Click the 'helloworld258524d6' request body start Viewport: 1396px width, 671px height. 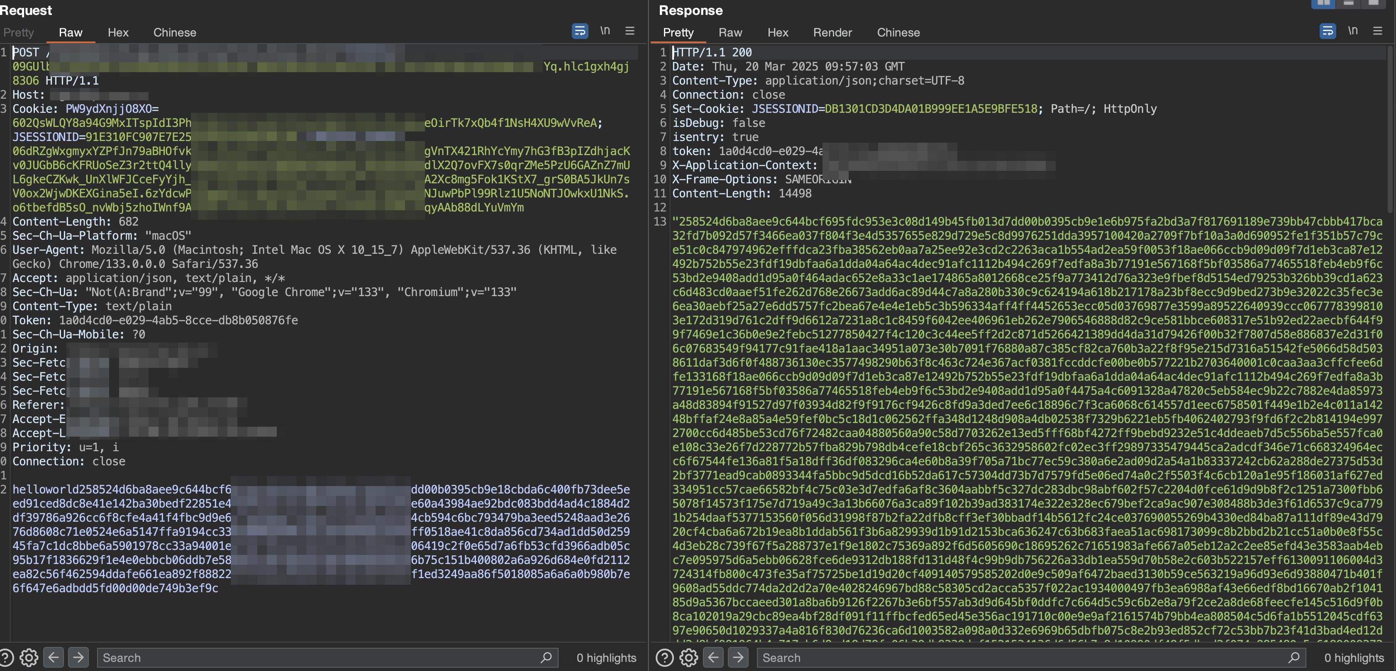[122, 490]
